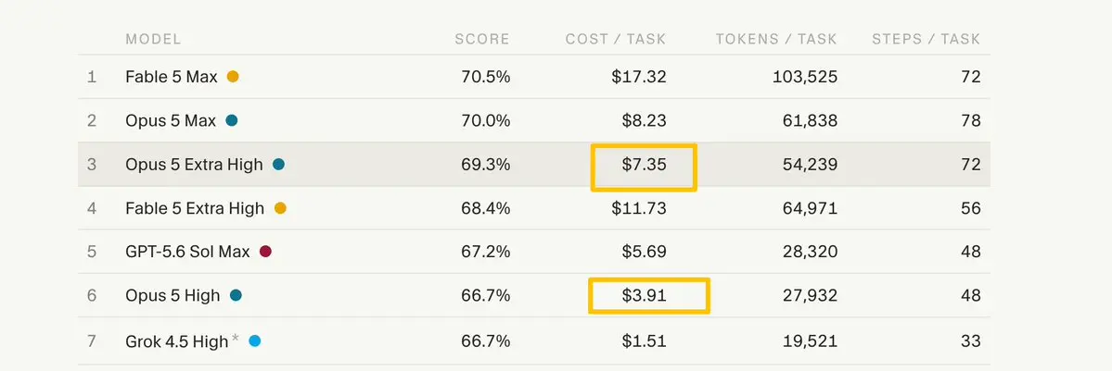1112x371 pixels.
Task: Sort by the STEPS / TASK column header
Action: (927, 39)
